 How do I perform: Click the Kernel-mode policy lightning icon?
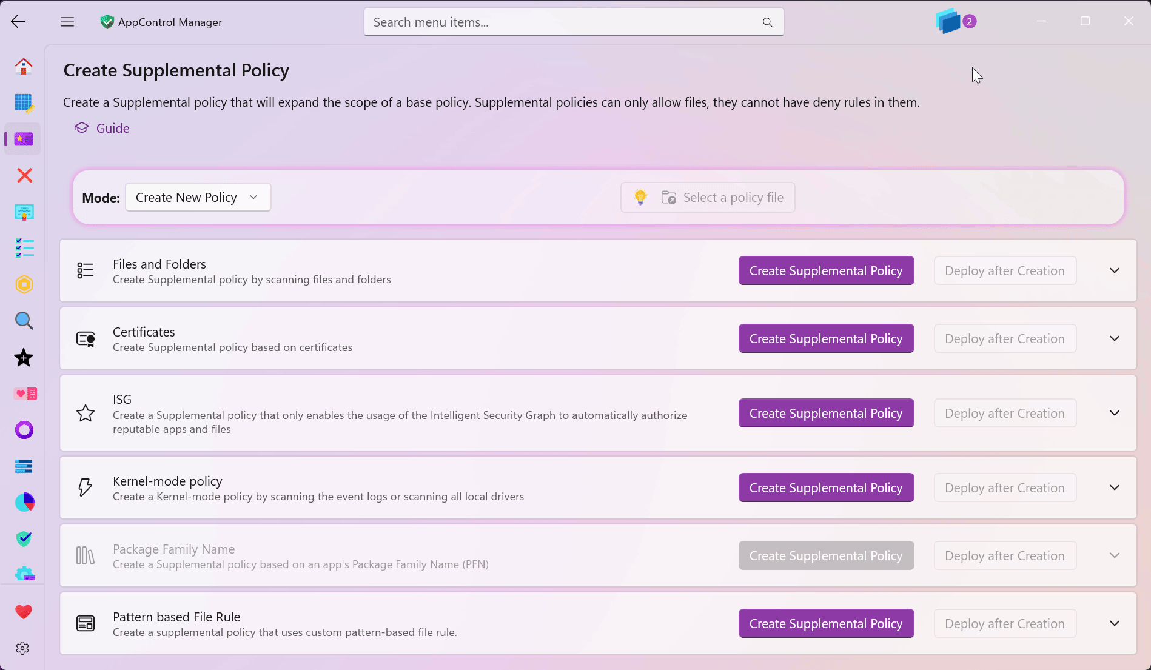(86, 487)
